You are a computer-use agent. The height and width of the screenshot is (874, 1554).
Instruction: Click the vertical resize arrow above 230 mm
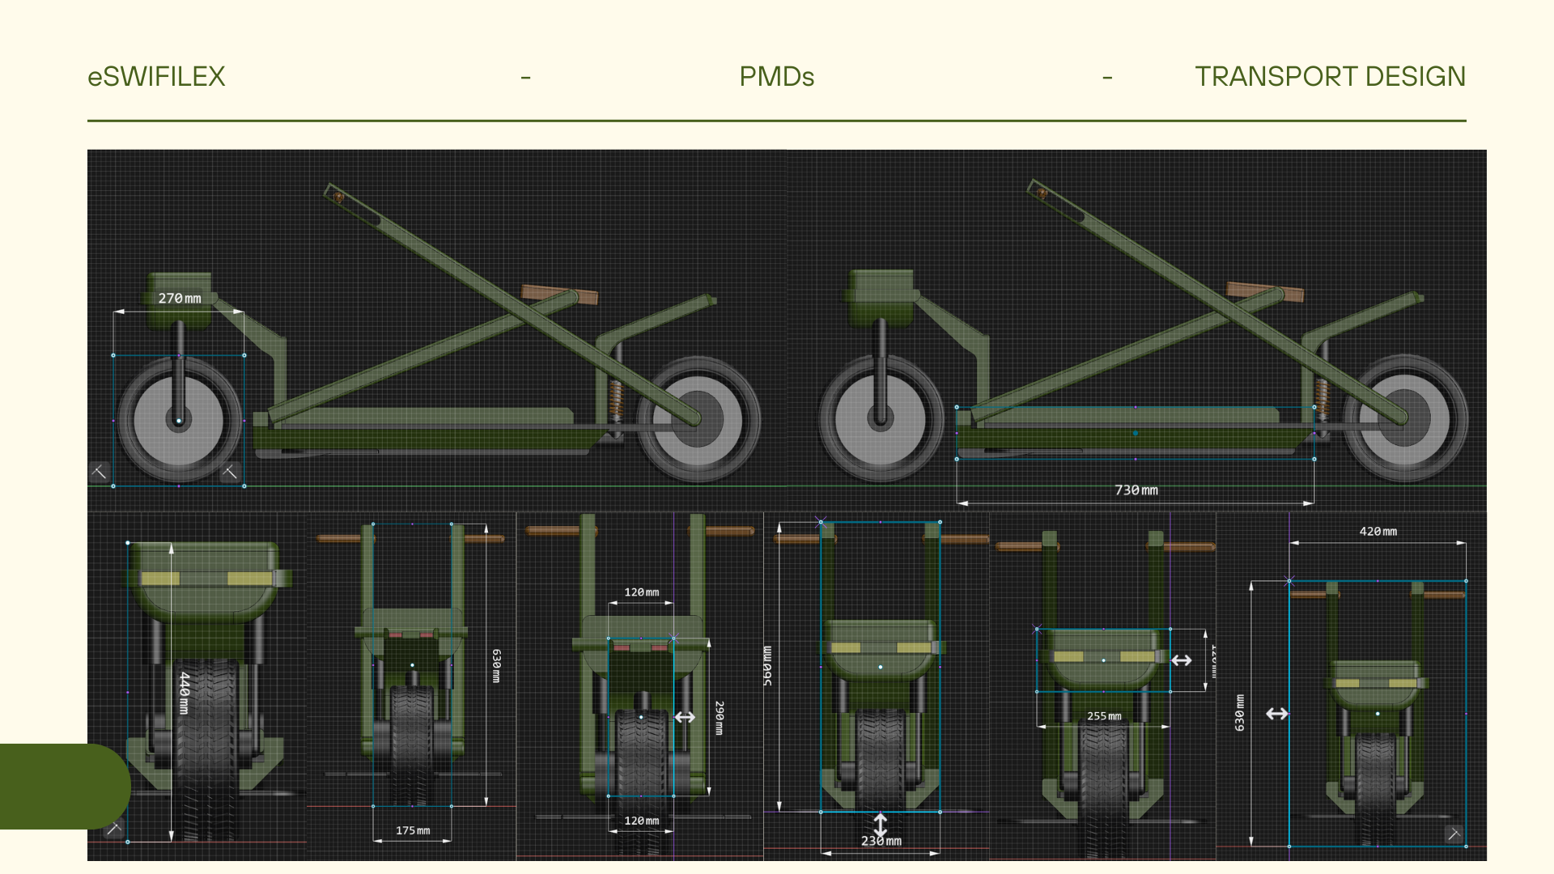click(881, 824)
